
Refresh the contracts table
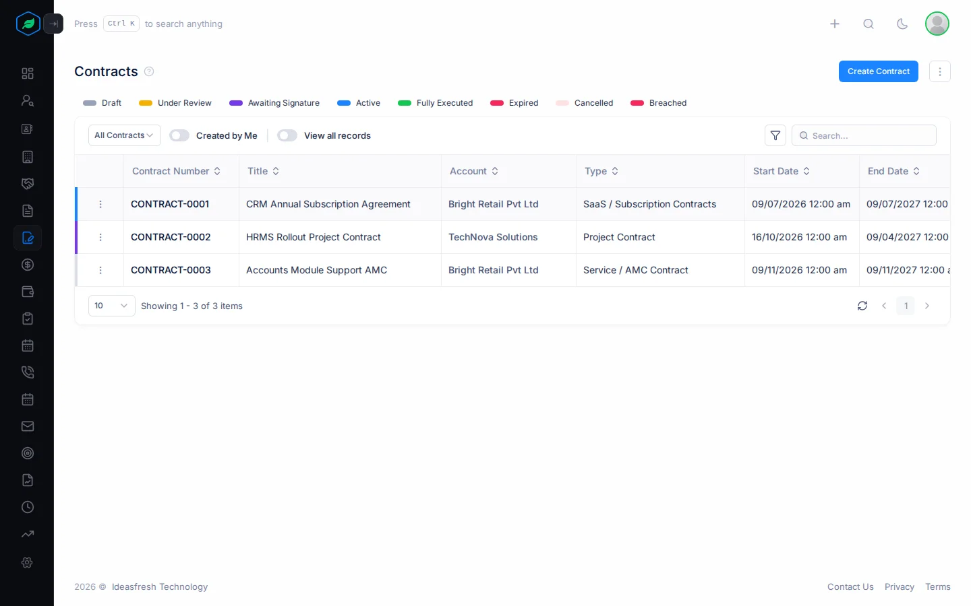click(x=862, y=306)
